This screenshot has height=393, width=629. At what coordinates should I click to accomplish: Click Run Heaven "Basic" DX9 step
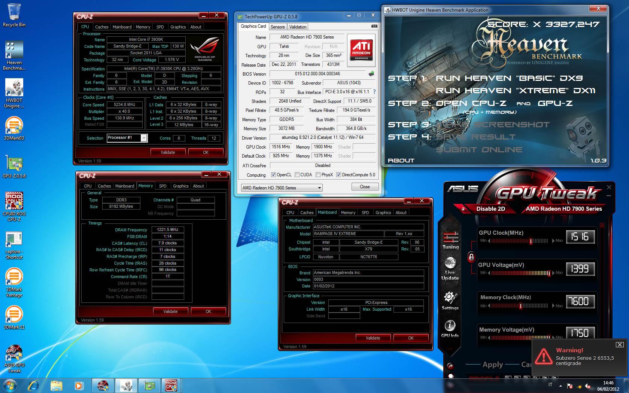pyautogui.click(x=509, y=78)
